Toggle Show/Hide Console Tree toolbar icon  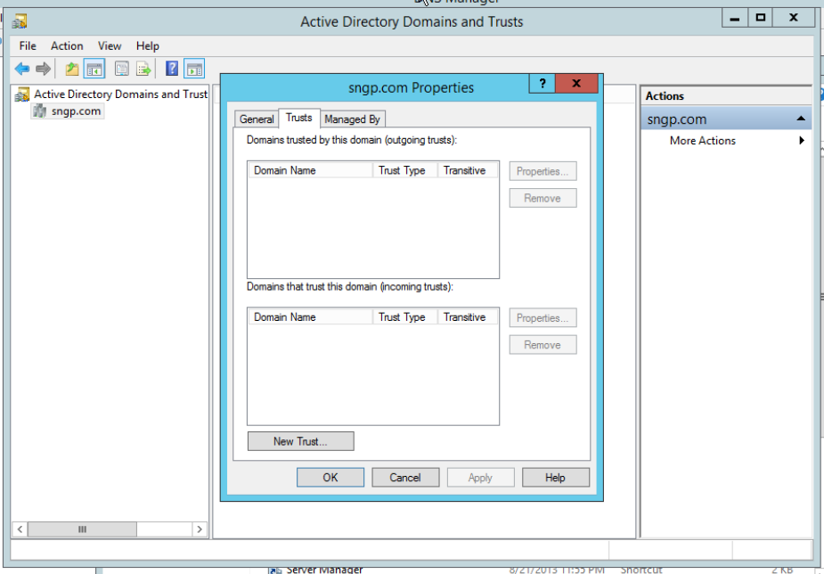[x=94, y=69]
